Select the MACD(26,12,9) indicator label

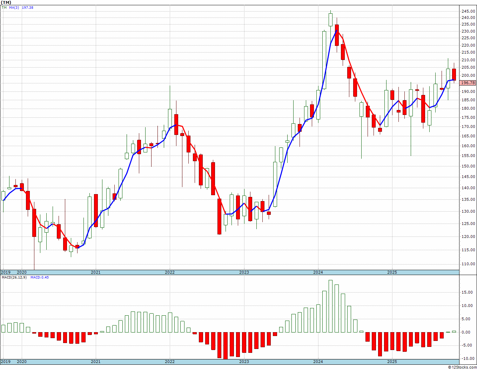(14, 277)
